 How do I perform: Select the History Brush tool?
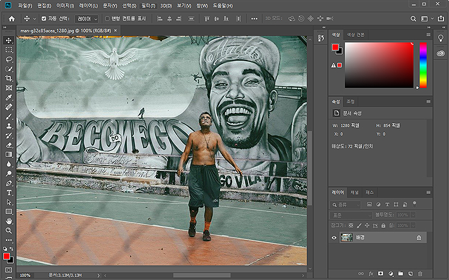pos(9,136)
